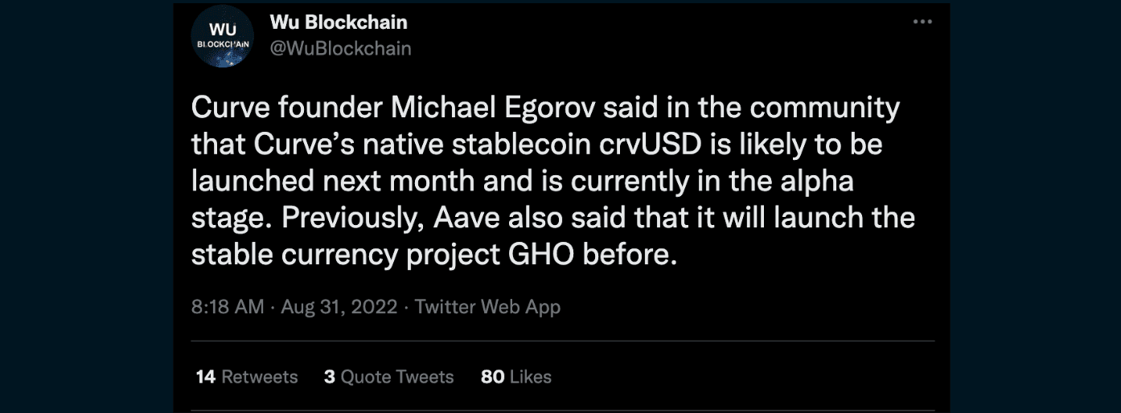1121x413 pixels.
Task: Open the tweet's three-dot More menu
Action: pyautogui.click(x=922, y=22)
